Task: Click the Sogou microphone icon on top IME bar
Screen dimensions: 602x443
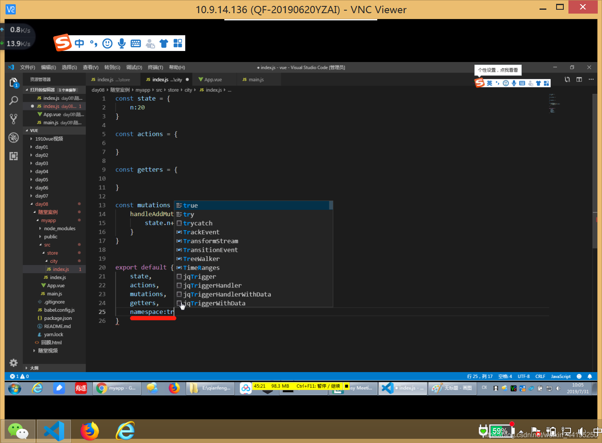Action: (122, 43)
